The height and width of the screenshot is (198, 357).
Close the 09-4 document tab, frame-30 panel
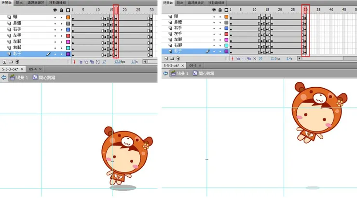point(200,66)
